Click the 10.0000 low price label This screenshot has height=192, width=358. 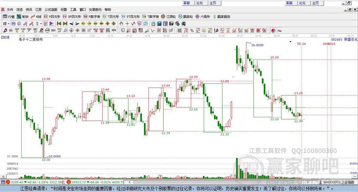coord(55,156)
